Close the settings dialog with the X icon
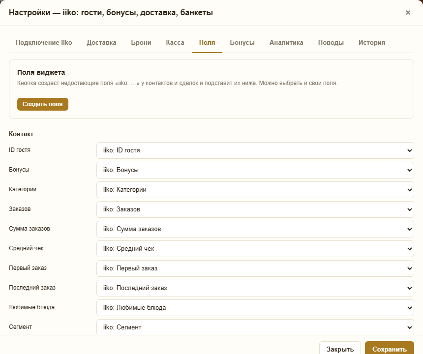Viewport: 423px width, 354px height. [x=408, y=13]
